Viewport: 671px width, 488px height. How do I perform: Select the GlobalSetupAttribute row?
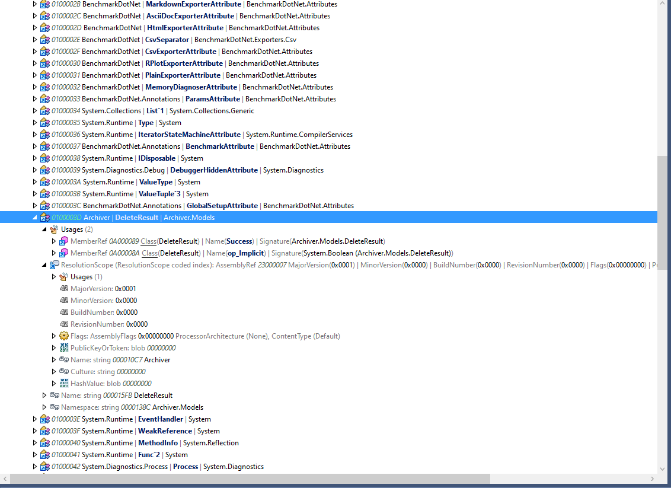pyautogui.click(x=328, y=206)
